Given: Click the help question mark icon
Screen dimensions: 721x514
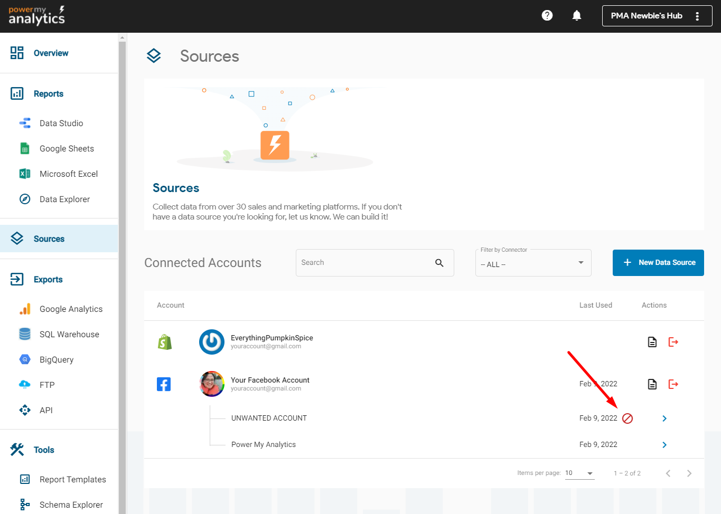Looking at the screenshot, I should click(547, 16).
